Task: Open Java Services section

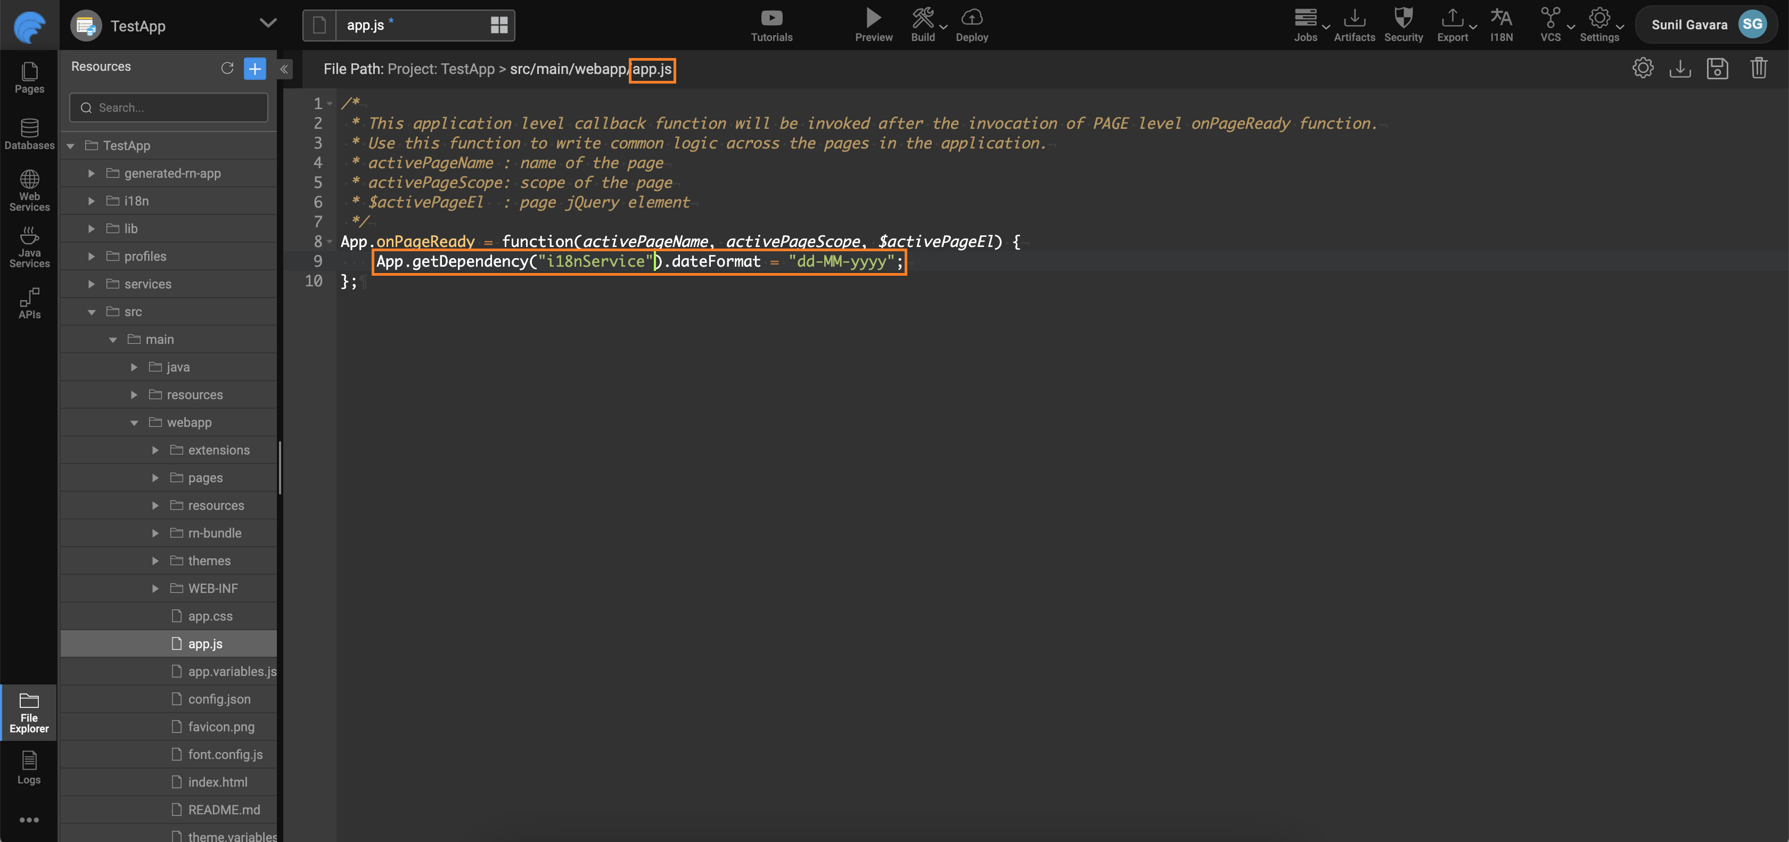Action: [x=29, y=246]
